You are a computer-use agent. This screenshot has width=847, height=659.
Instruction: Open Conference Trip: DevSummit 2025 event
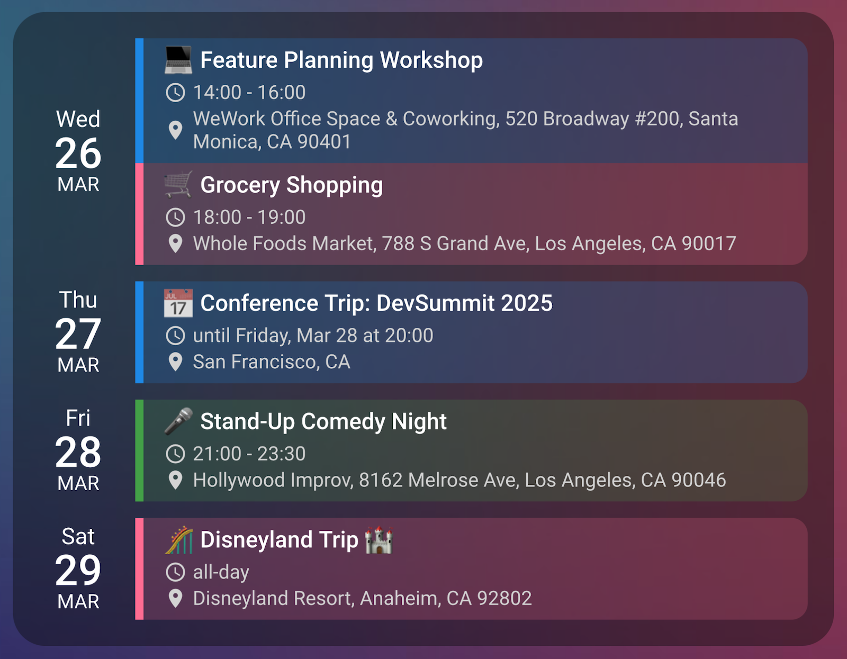click(376, 303)
